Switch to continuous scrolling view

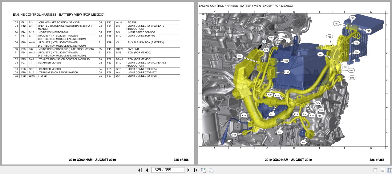tap(382, 170)
